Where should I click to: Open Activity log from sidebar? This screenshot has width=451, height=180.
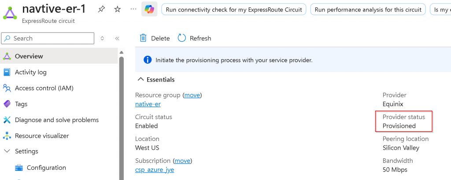tap(30, 72)
